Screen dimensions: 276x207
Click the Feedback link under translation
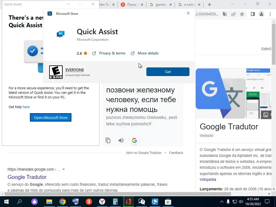[x=176, y=153]
